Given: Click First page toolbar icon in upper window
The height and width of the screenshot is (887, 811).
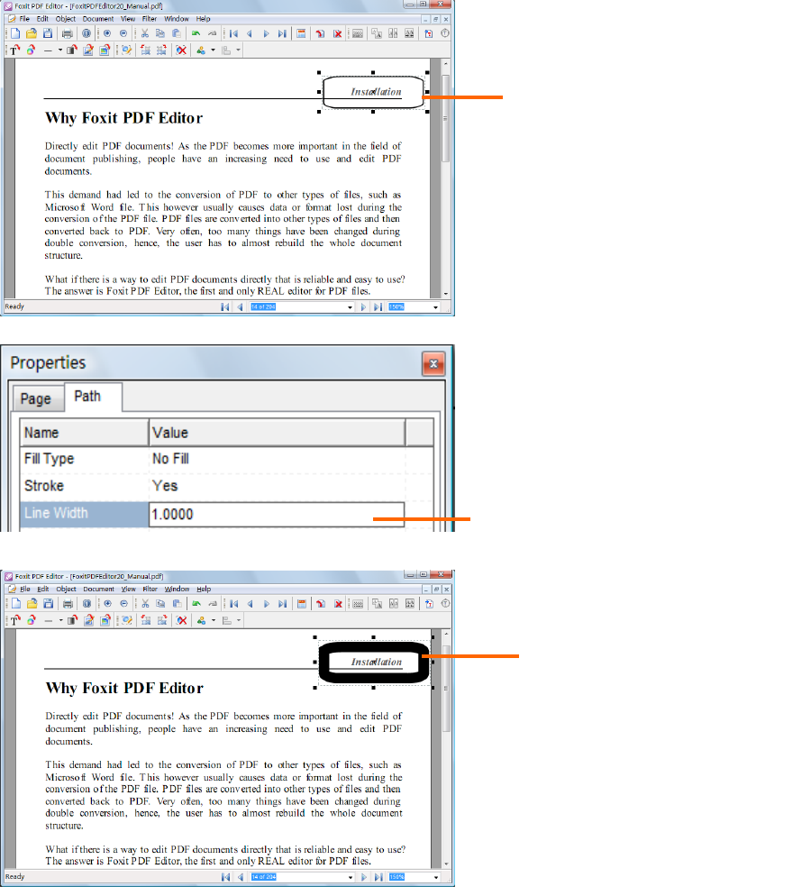Looking at the screenshot, I should (233, 33).
